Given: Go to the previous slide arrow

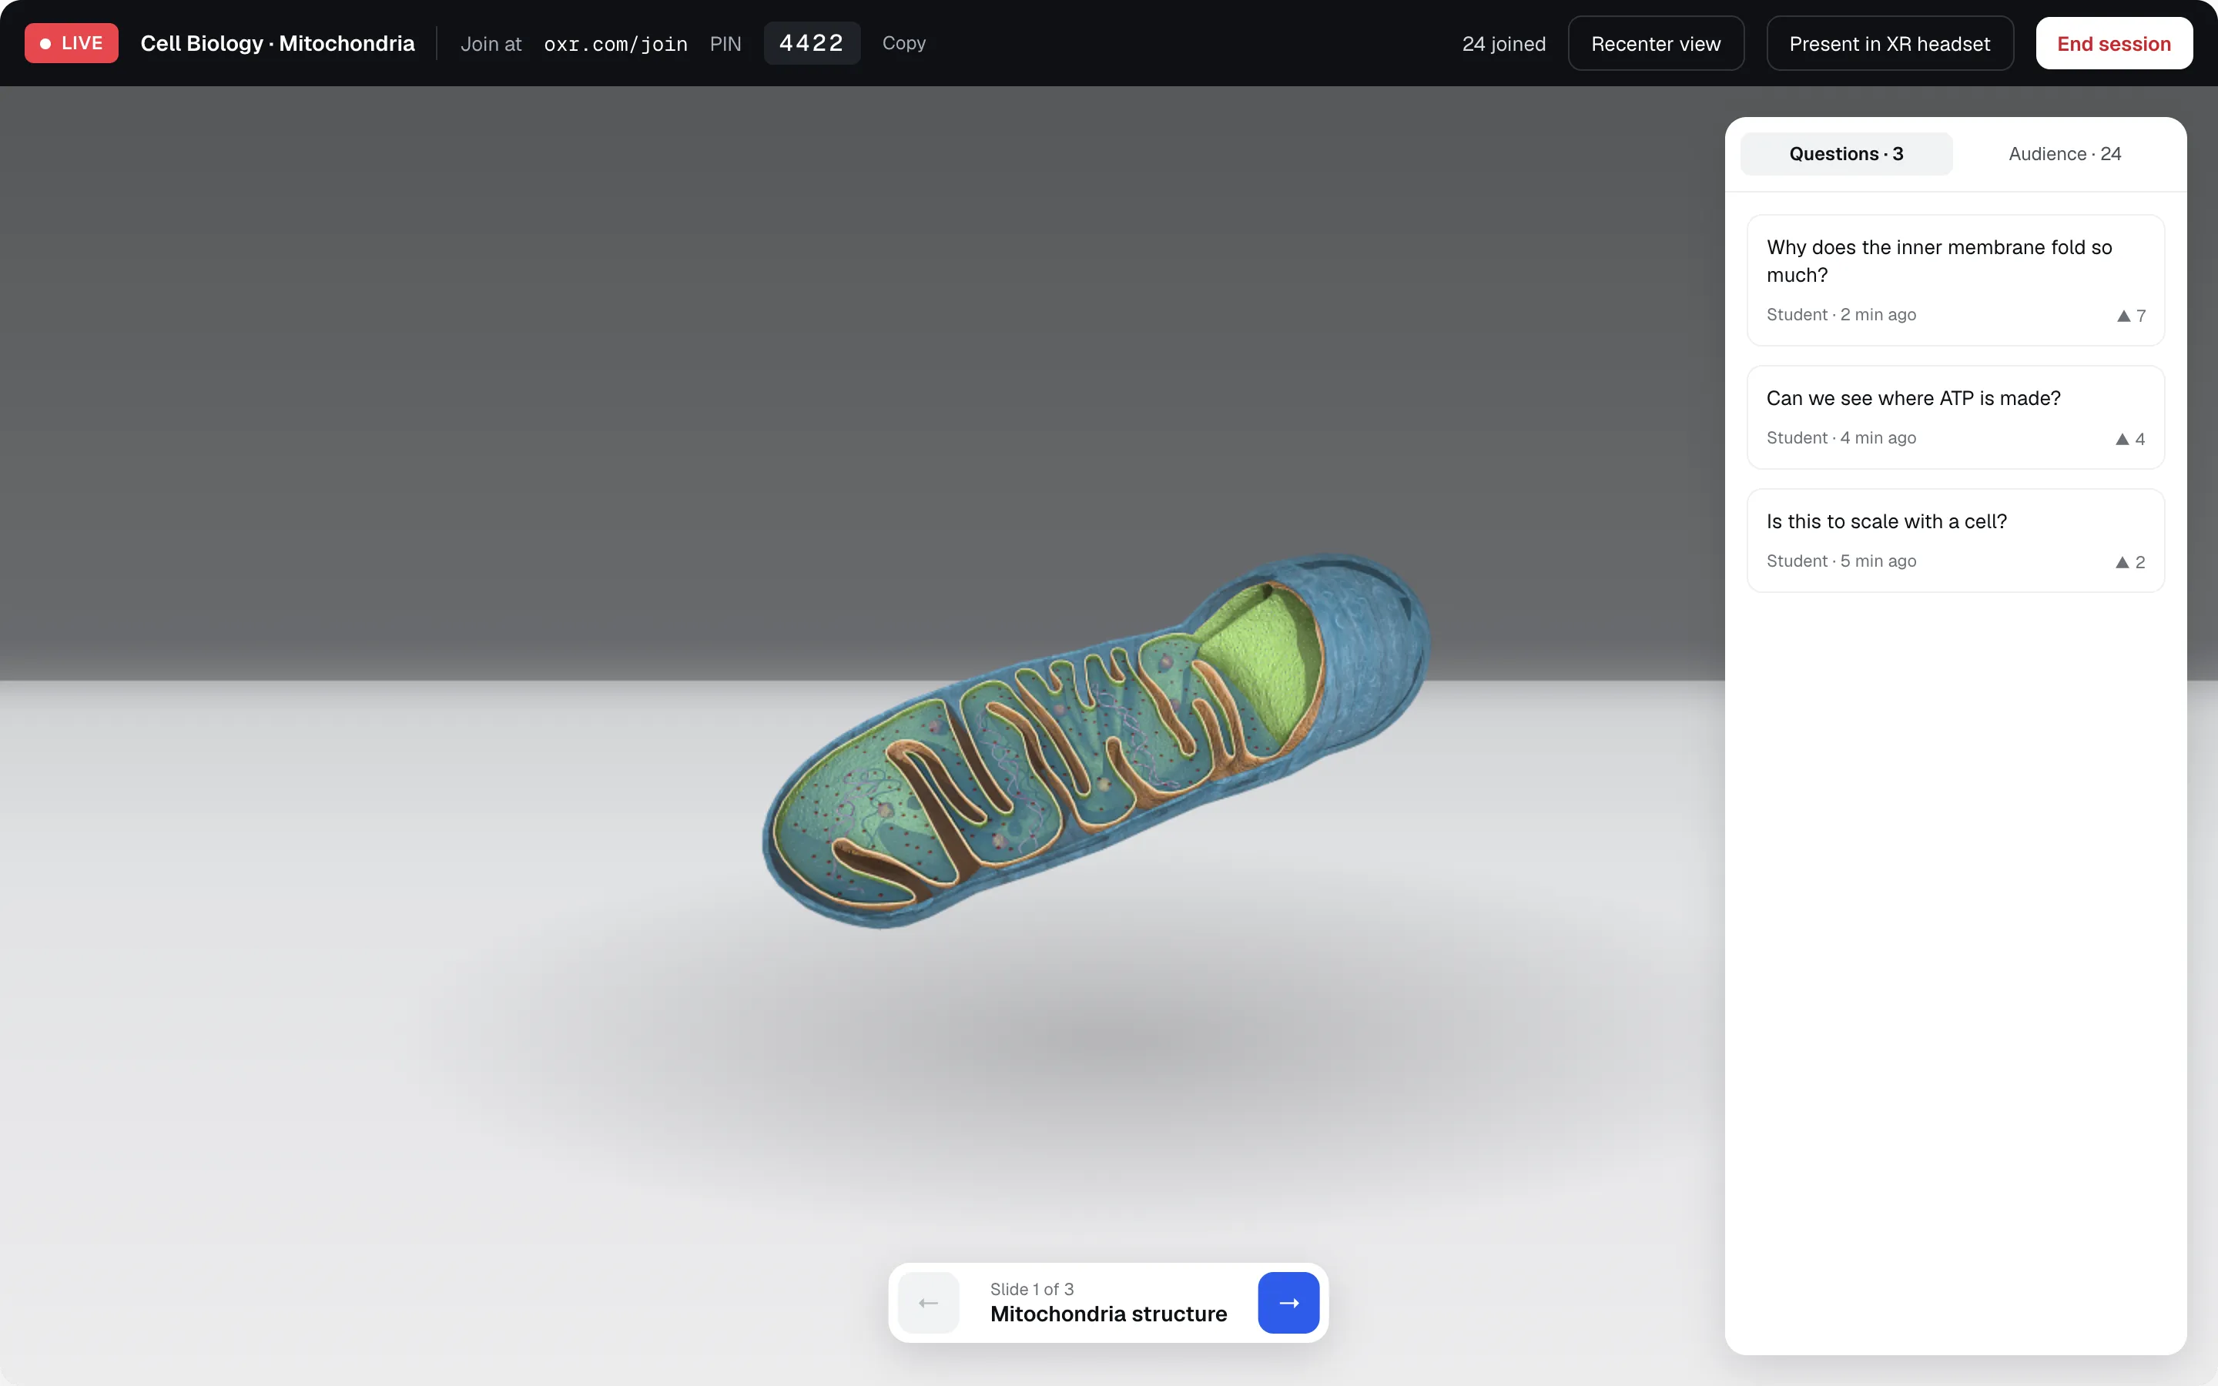Looking at the screenshot, I should pos(929,1303).
